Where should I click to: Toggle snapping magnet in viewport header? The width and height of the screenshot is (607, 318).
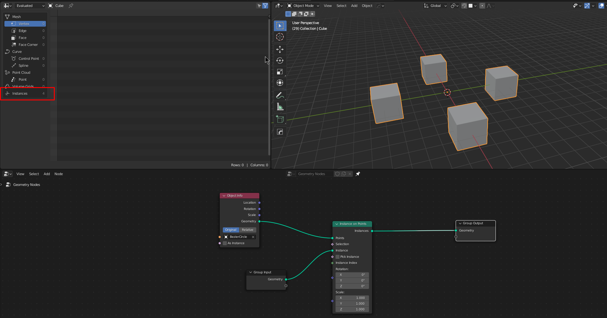pyautogui.click(x=464, y=6)
